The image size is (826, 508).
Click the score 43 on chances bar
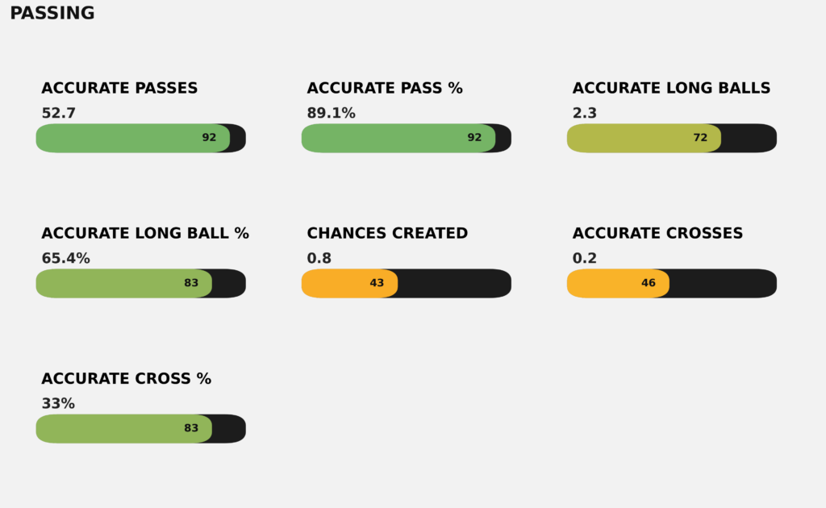377,283
